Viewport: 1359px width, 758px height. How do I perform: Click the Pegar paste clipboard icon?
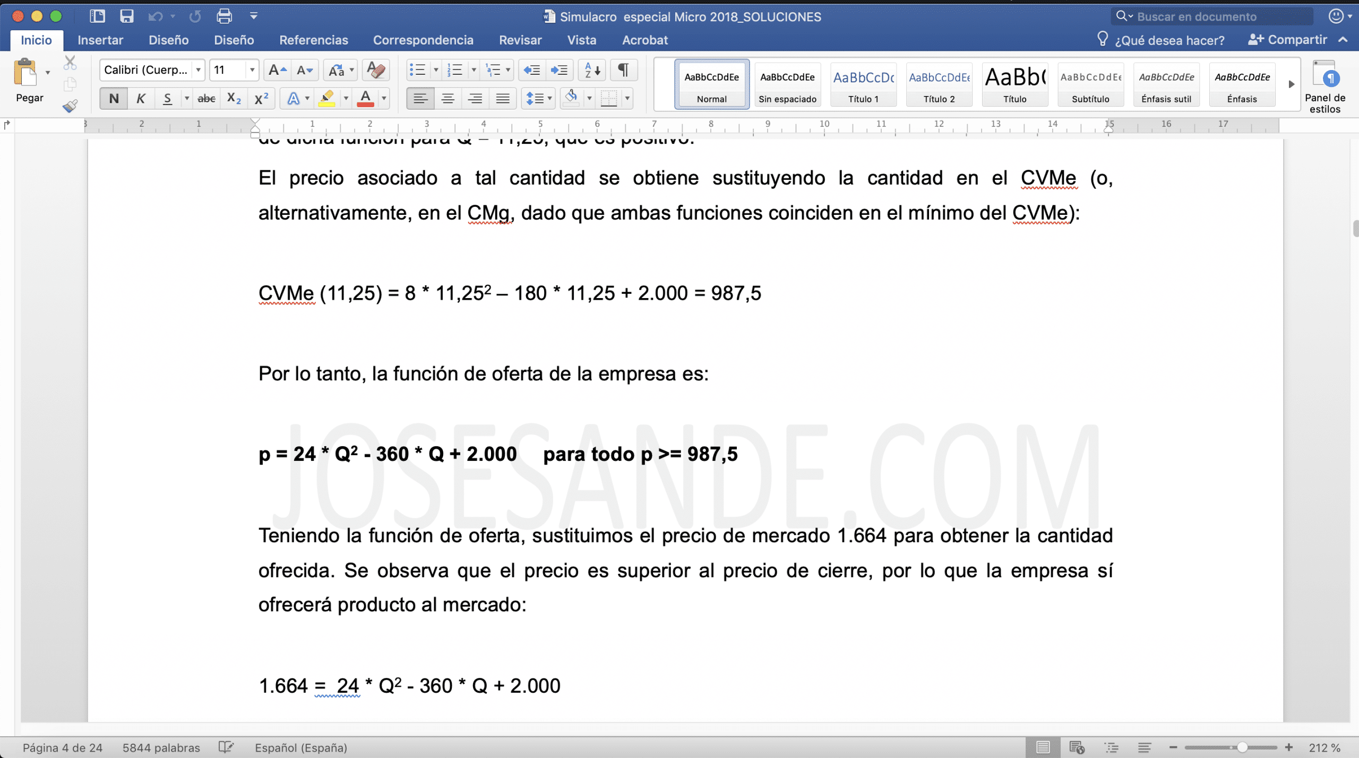coord(25,72)
